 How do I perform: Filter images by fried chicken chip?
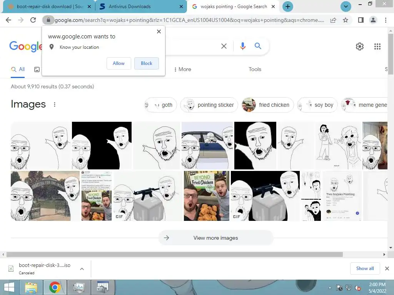point(267,105)
